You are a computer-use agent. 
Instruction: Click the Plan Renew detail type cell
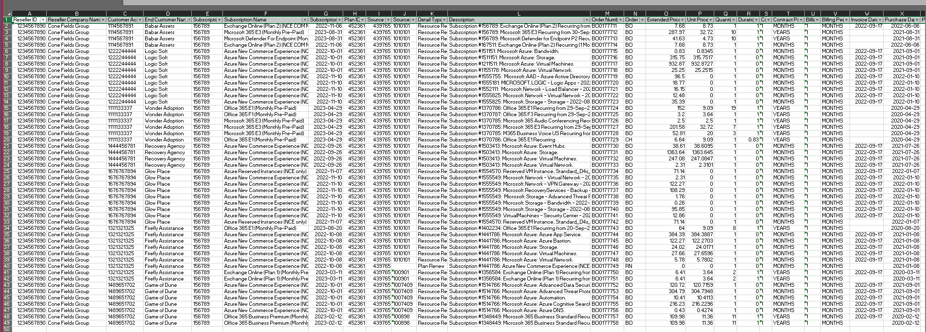pos(432,266)
